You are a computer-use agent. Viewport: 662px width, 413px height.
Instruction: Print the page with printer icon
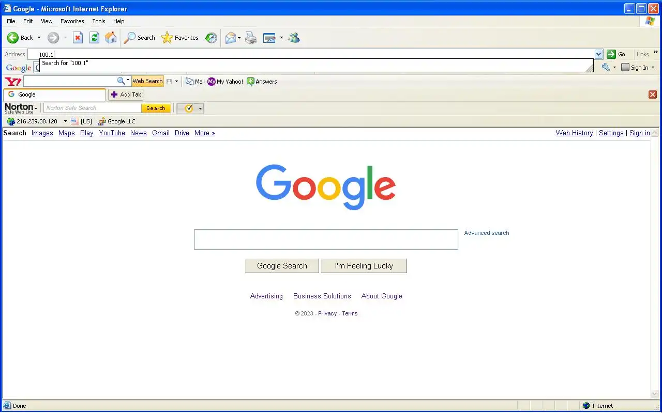251,38
